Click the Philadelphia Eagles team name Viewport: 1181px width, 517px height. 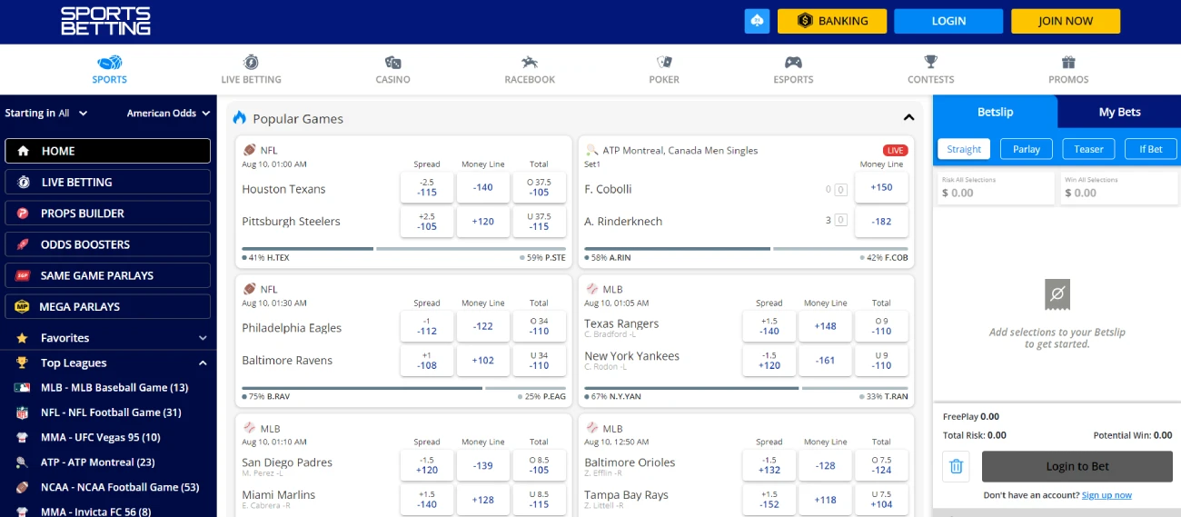pos(292,328)
